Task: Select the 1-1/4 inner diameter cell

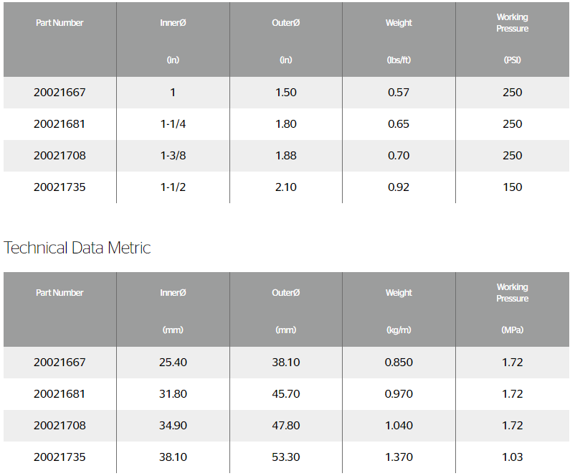Action: 173,123
